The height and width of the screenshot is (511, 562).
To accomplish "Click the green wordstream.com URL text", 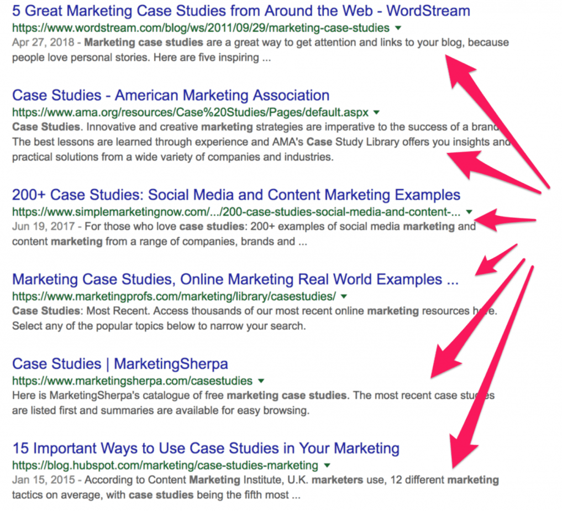I will pyautogui.click(x=201, y=28).
